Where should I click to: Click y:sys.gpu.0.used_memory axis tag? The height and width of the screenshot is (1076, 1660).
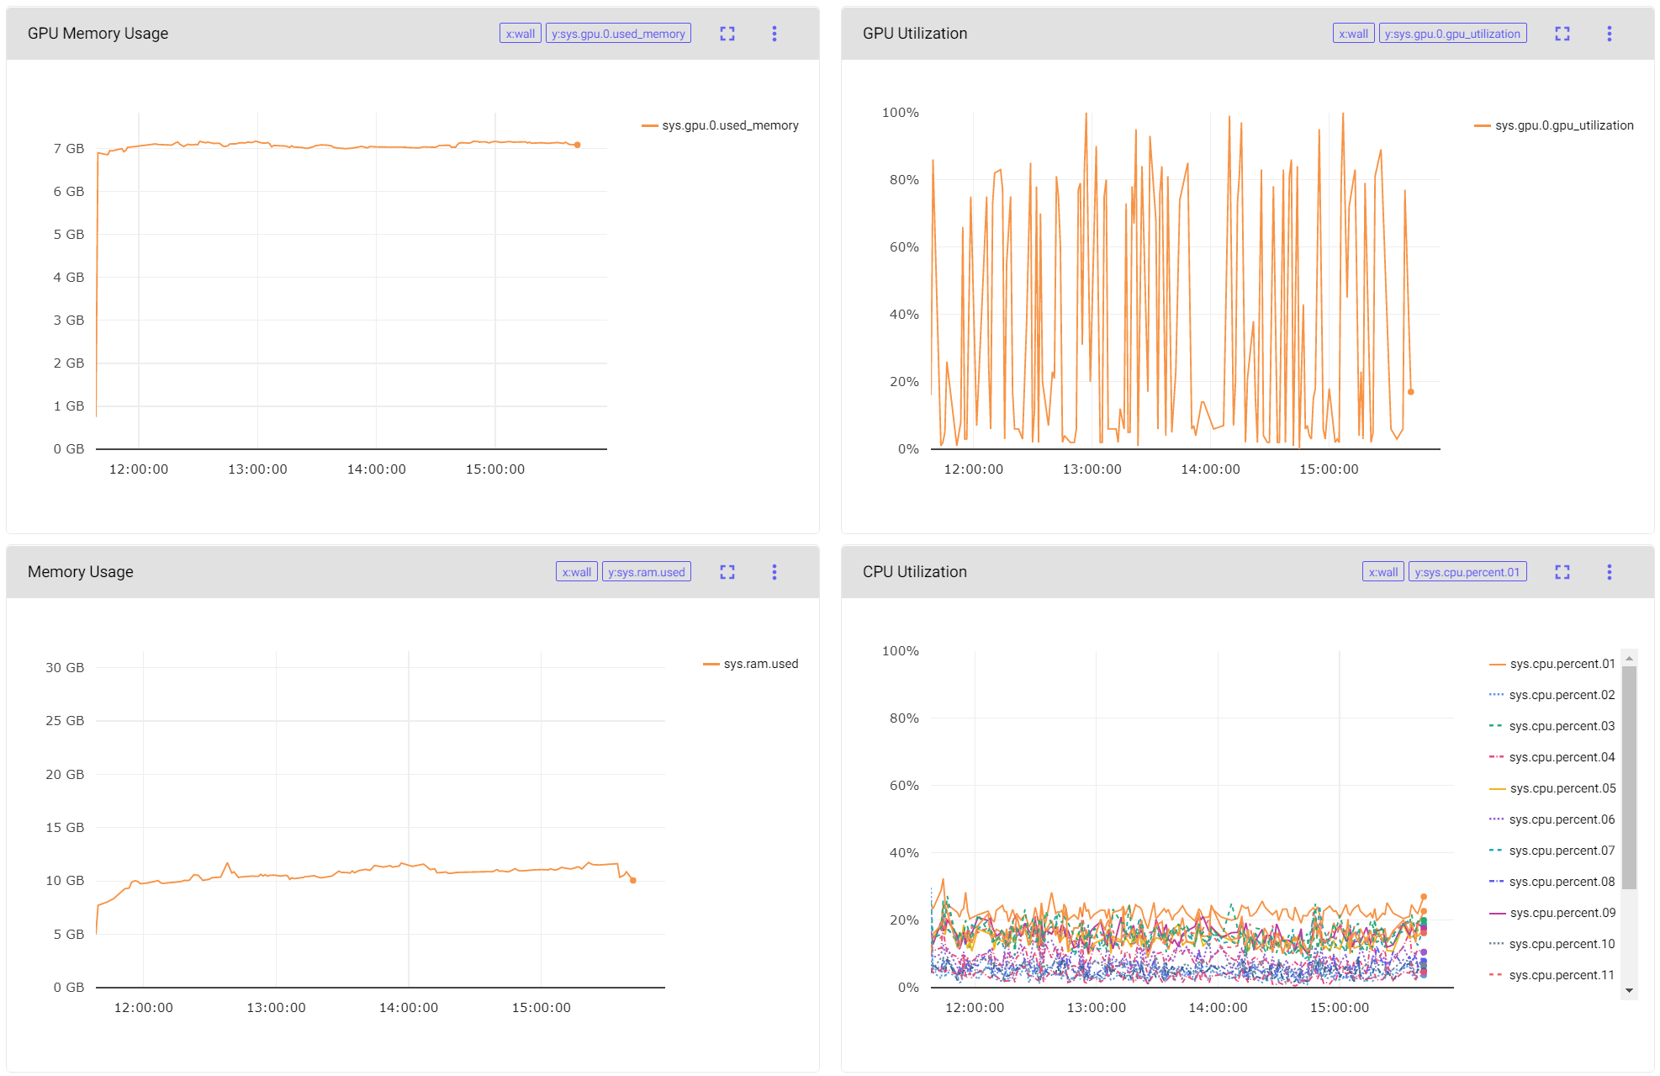(x=618, y=34)
